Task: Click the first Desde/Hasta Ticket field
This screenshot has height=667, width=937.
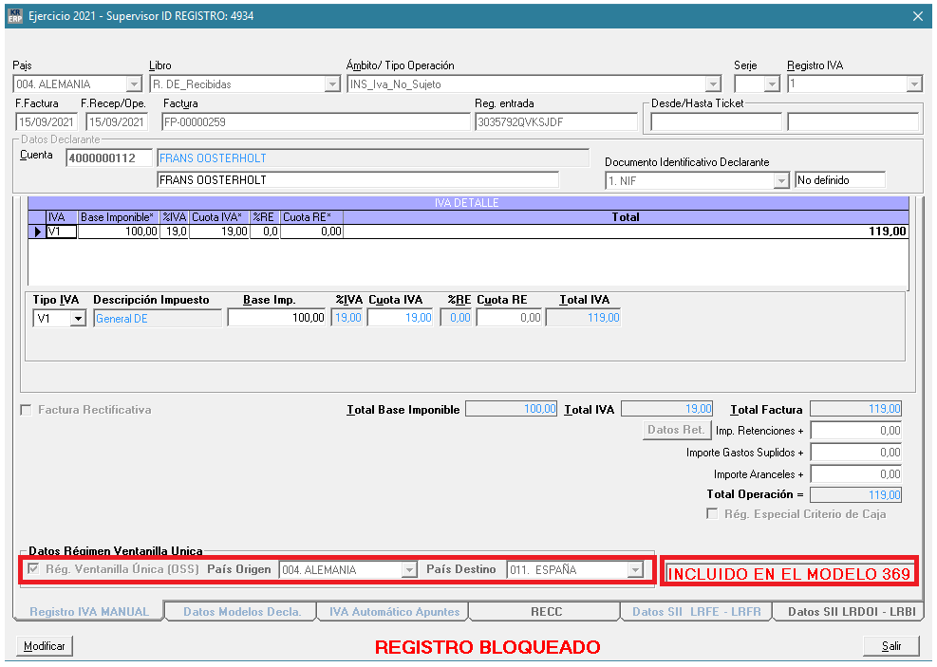Action: tap(716, 122)
